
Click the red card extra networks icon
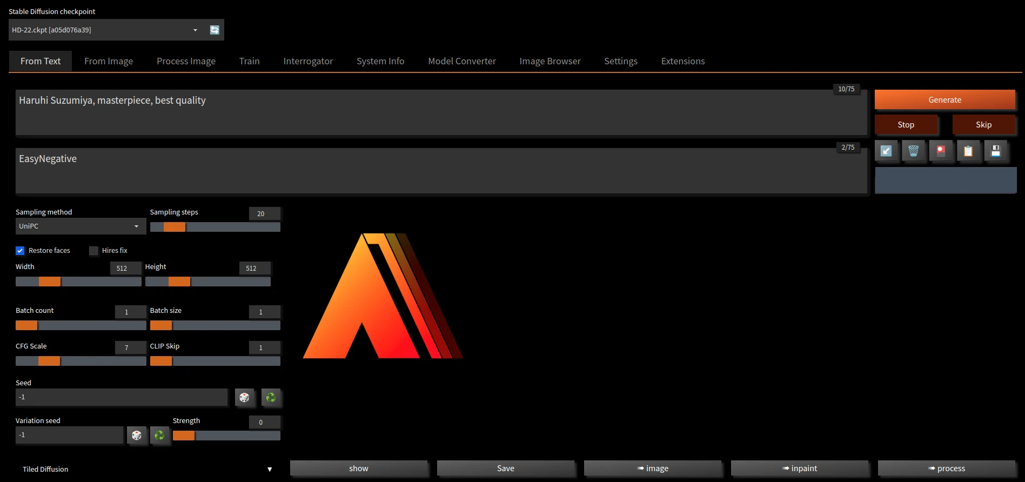click(x=941, y=151)
